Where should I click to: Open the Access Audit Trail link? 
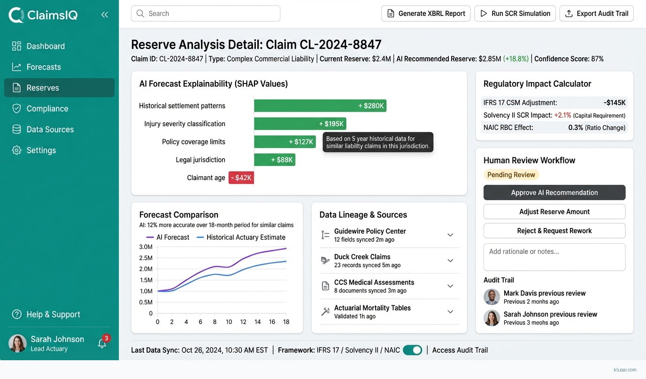(460, 350)
